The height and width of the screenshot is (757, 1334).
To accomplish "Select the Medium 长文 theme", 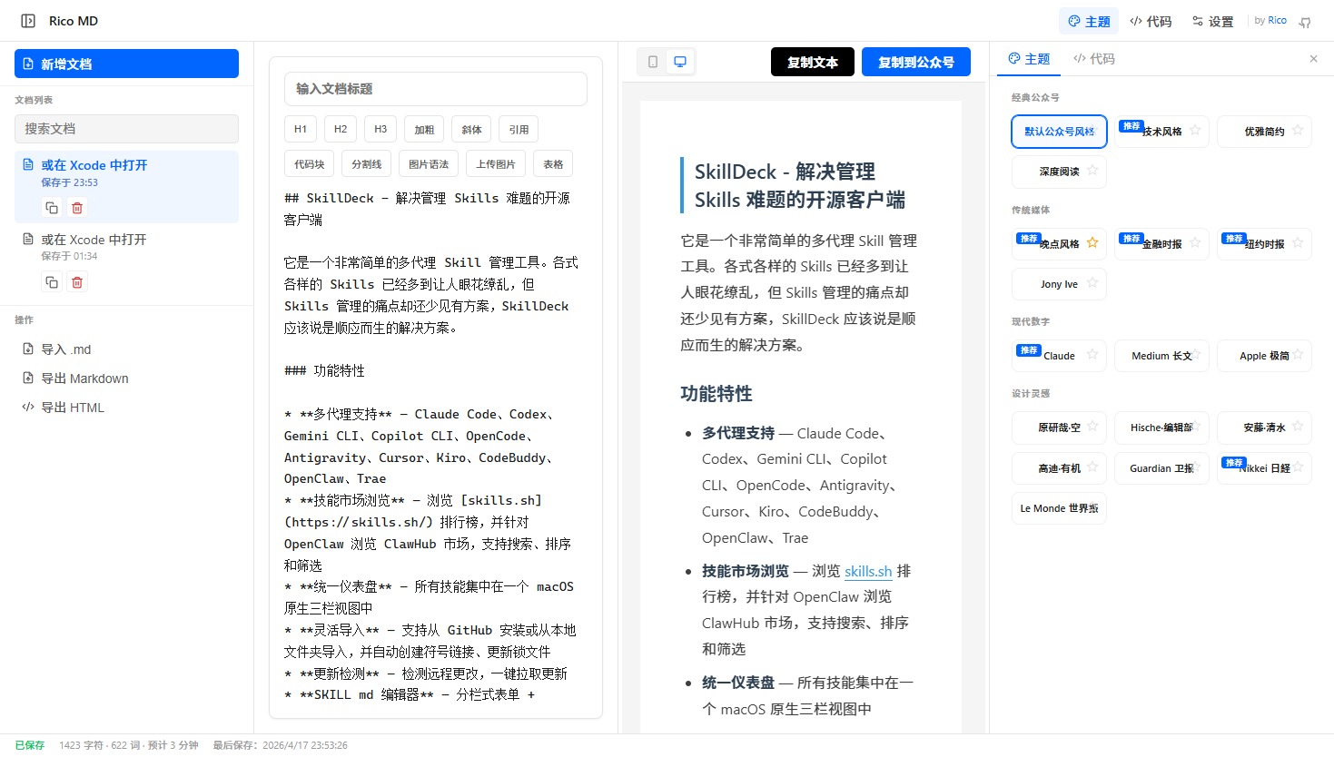I will point(1161,356).
